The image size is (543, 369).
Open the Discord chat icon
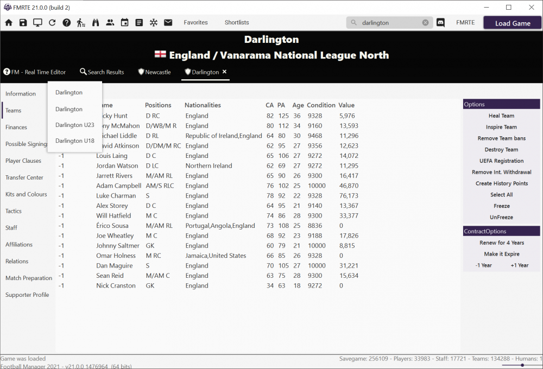coord(440,23)
